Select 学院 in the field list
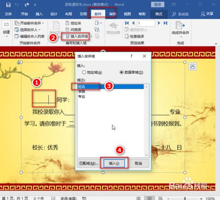 [x=110, y=92]
